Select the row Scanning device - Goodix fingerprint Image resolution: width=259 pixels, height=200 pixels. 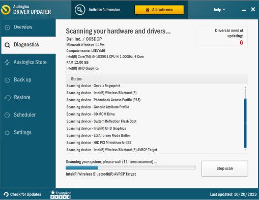point(93,85)
